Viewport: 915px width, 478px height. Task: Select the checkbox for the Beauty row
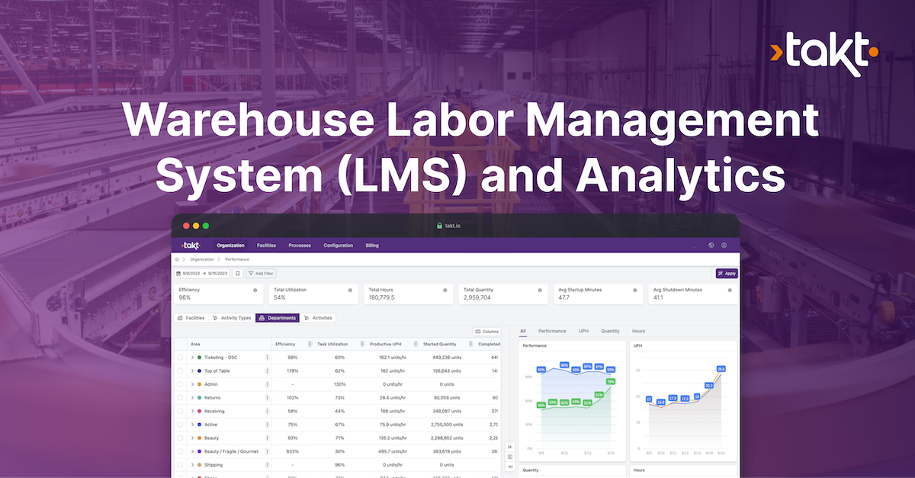180,438
